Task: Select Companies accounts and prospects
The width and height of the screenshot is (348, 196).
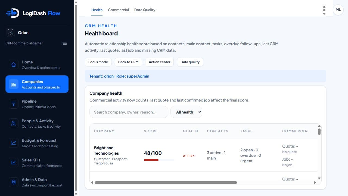Action: point(37,84)
